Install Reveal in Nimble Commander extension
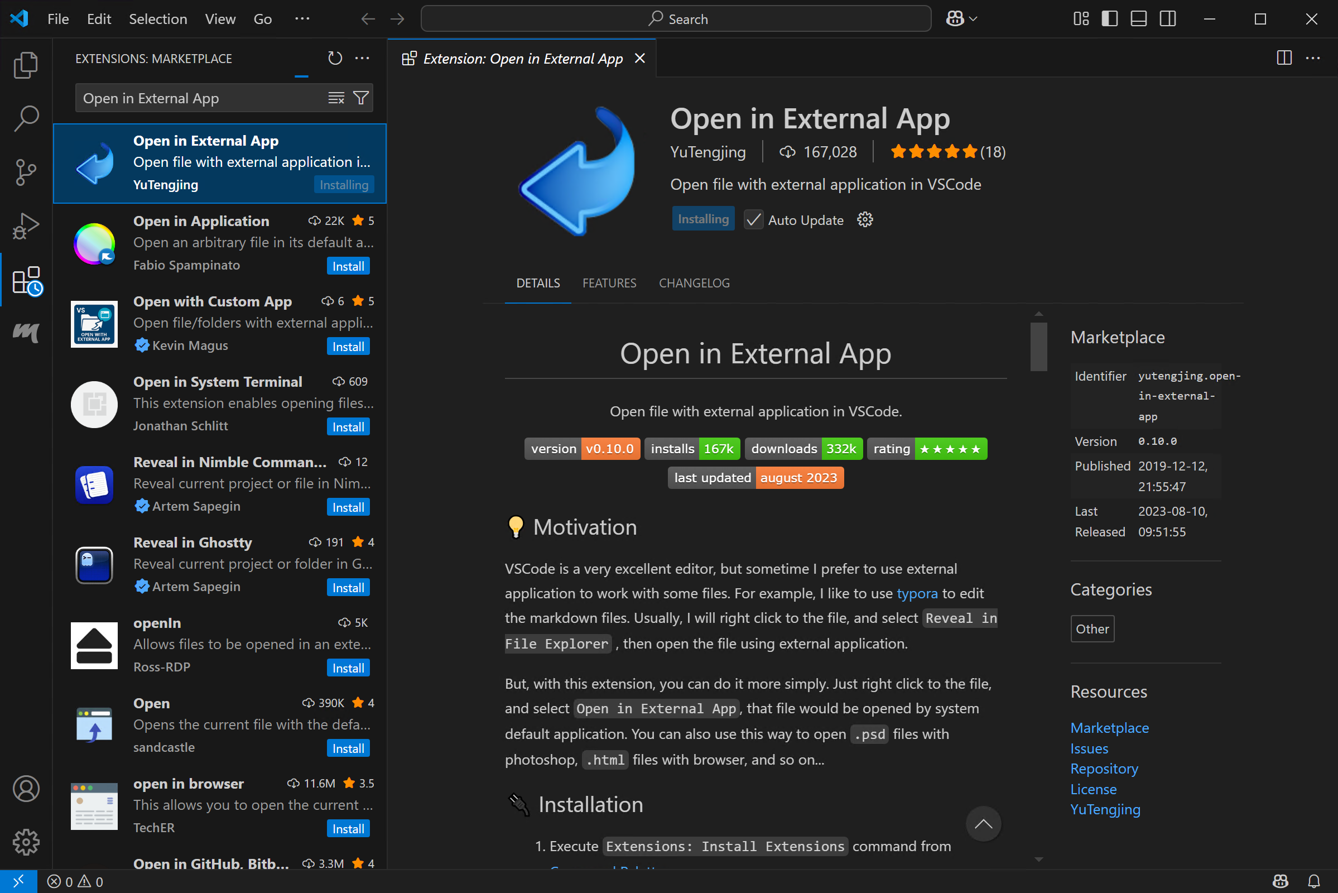Image resolution: width=1338 pixels, height=893 pixels. coord(348,507)
